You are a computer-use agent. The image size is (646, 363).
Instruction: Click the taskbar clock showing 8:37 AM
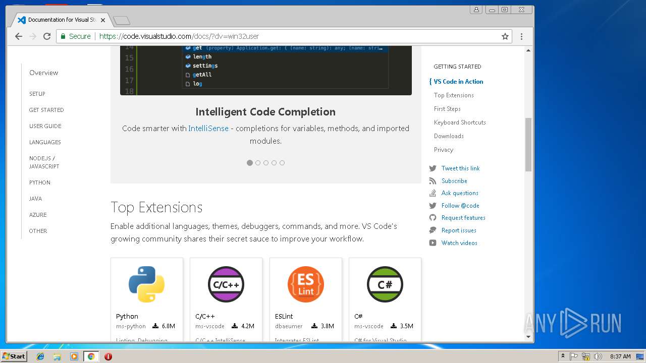pos(620,356)
